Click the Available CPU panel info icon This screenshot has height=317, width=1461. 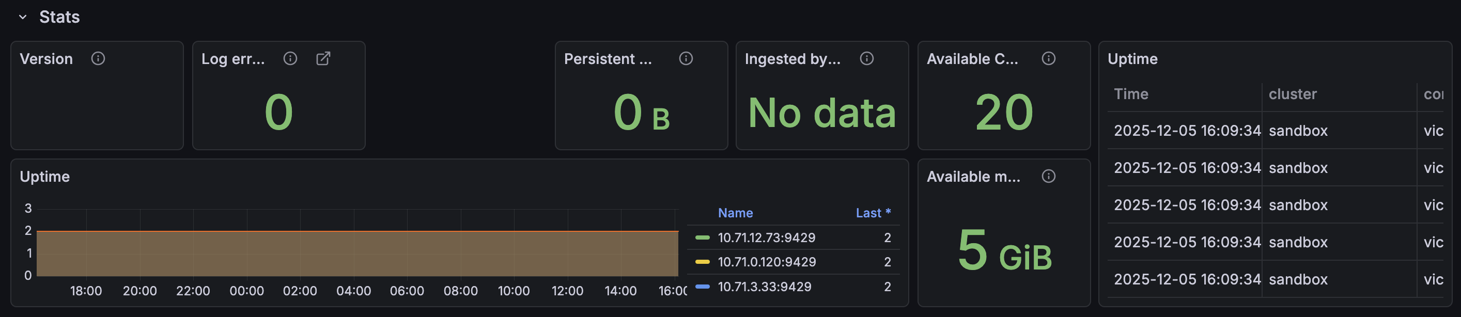pyautogui.click(x=1049, y=58)
